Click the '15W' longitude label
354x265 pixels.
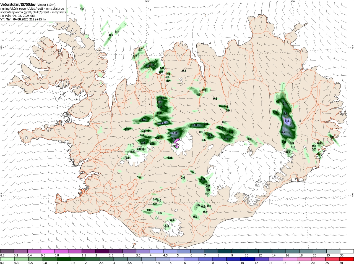point(293,1)
